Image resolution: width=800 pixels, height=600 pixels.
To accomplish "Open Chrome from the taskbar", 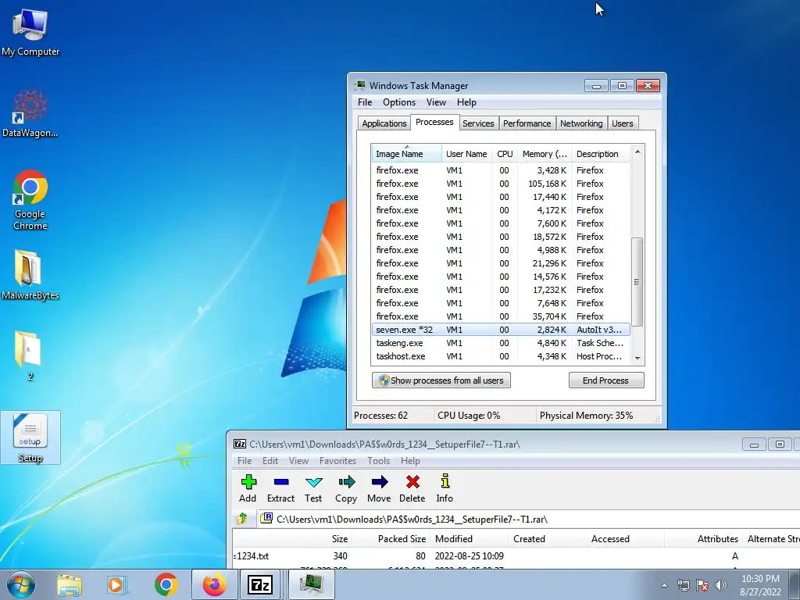I will point(166,584).
